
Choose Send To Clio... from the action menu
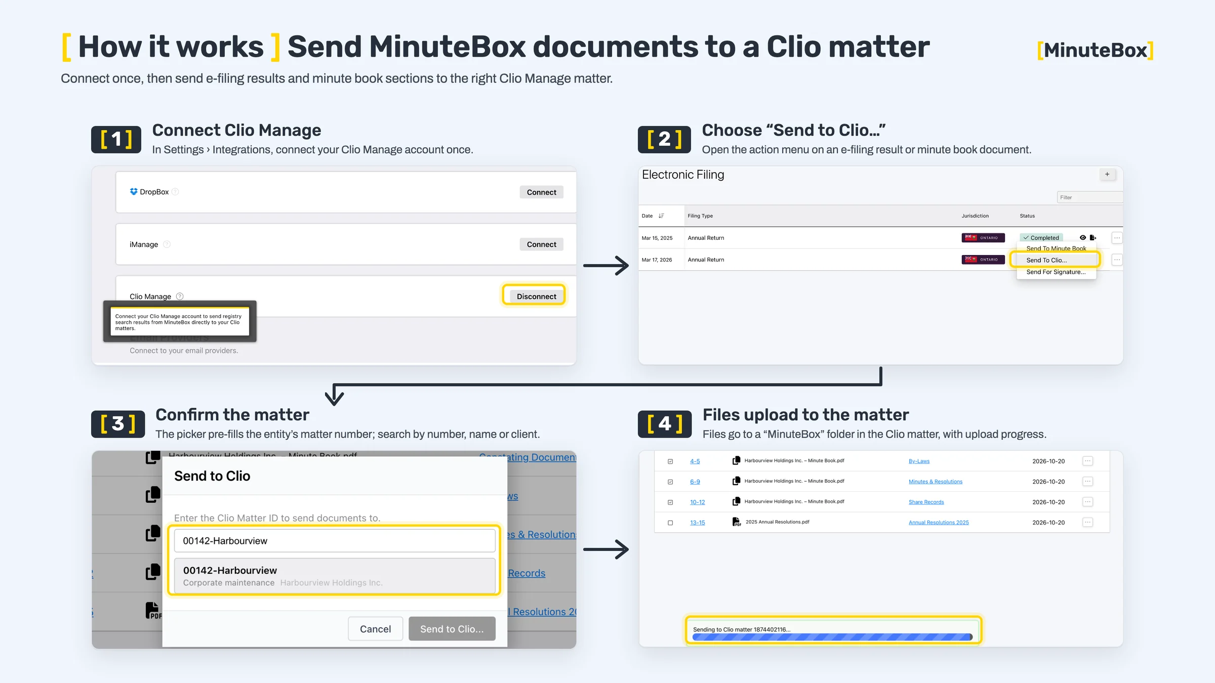[1056, 260]
